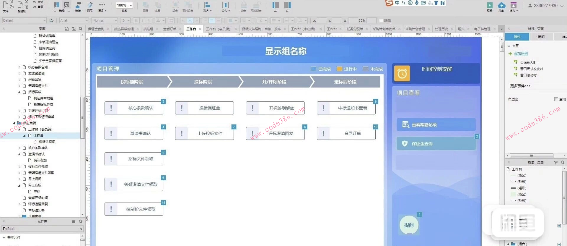567x246 pixels.
Task: Click the bold formatting icon
Action: click(136, 20)
